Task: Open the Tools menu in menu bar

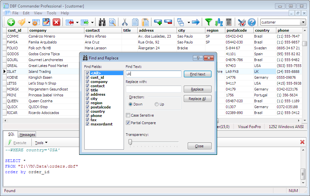Action: pyautogui.click(x=51, y=13)
